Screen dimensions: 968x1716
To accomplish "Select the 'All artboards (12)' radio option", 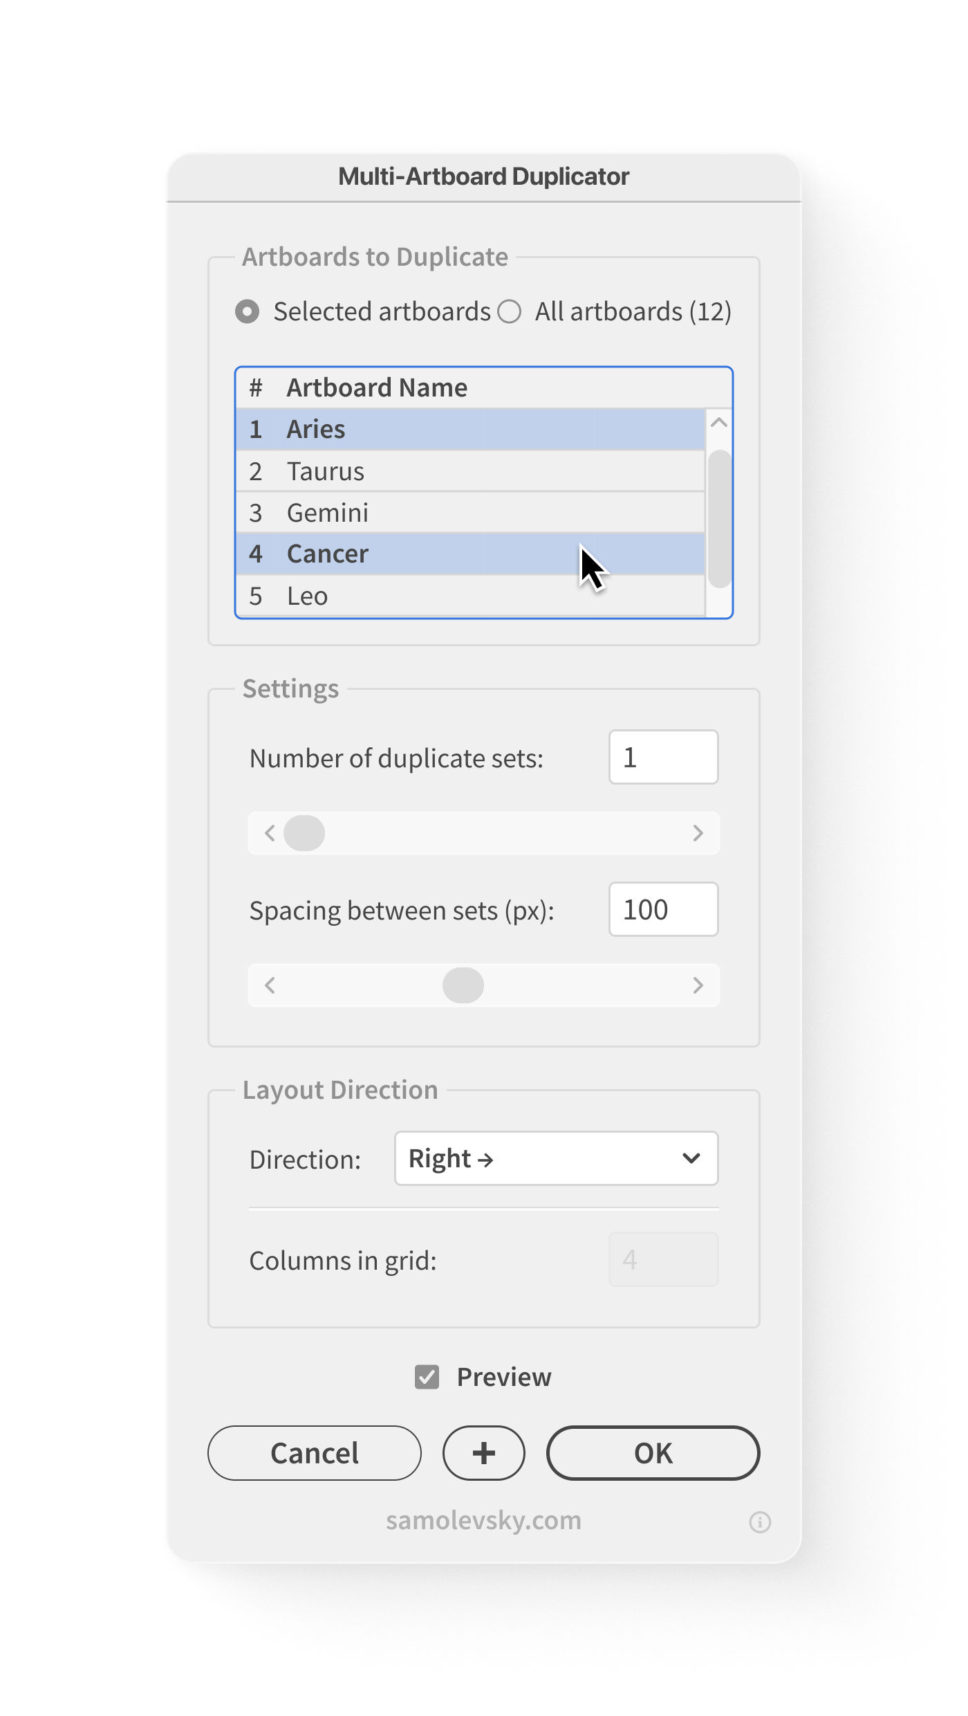I will click(510, 311).
